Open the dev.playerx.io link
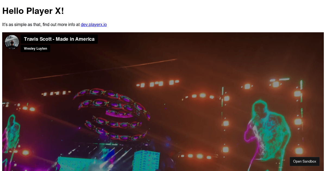The width and height of the screenshot is (326, 171). point(94,25)
